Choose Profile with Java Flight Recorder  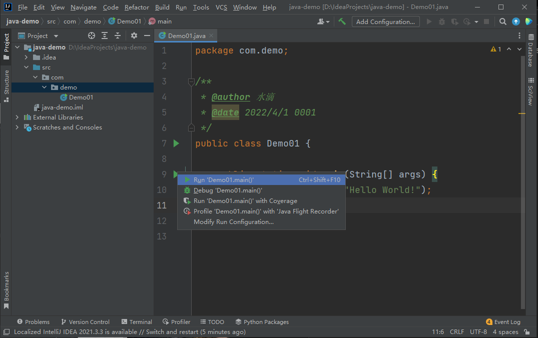(x=261, y=211)
